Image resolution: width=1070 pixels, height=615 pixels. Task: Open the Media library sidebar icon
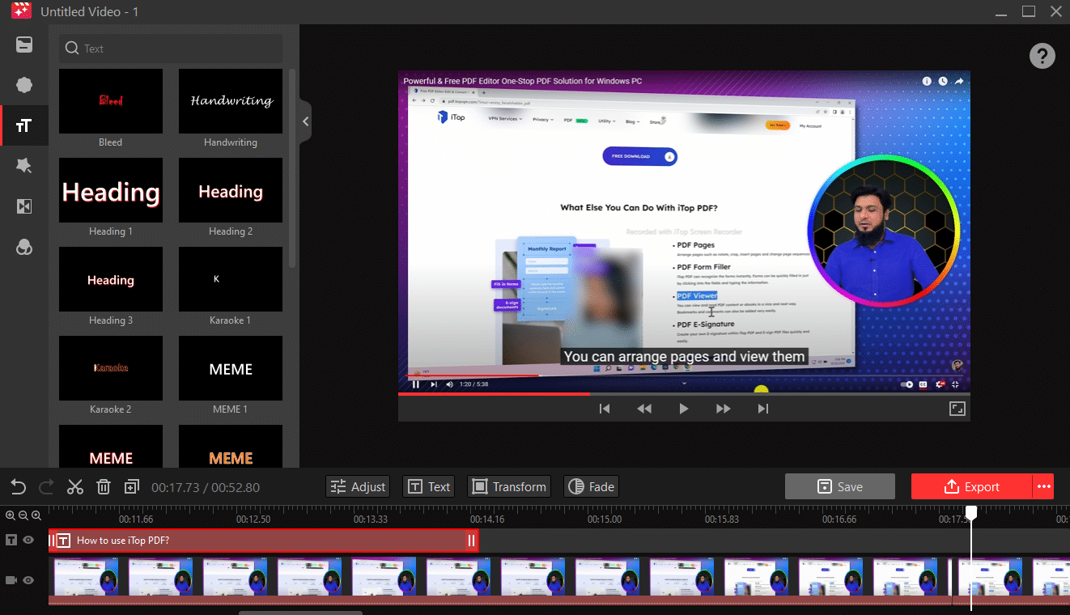coord(24,45)
